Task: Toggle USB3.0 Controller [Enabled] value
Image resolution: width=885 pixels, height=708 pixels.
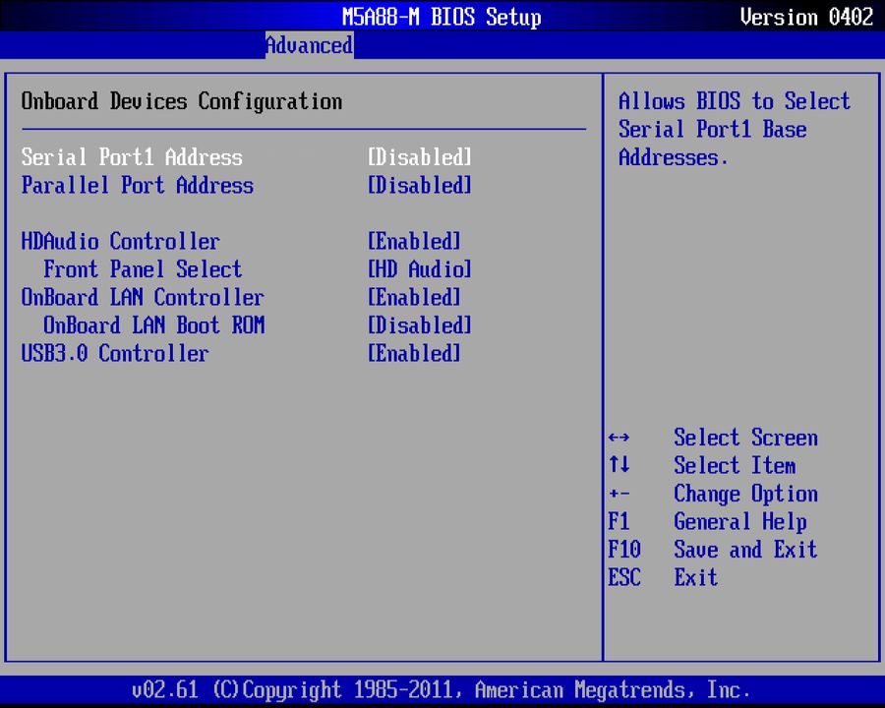Action: tap(414, 353)
